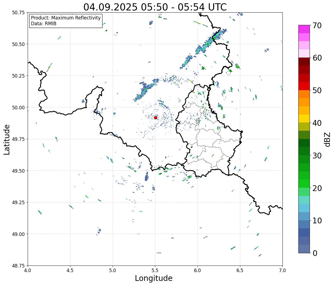Click the colorbar tick label 70
This screenshot has height=285, width=334.
317,25
